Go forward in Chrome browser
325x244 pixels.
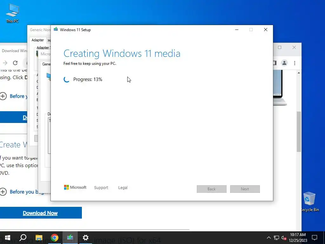5,63
